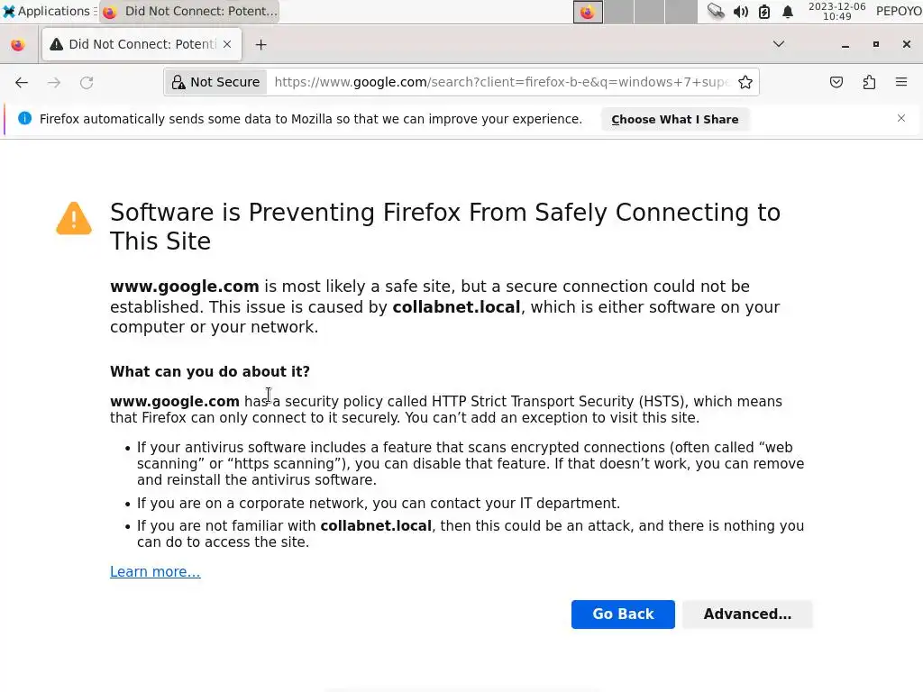Click the power manager battery icon
Viewport: 923px width, 692px height.
(764, 12)
